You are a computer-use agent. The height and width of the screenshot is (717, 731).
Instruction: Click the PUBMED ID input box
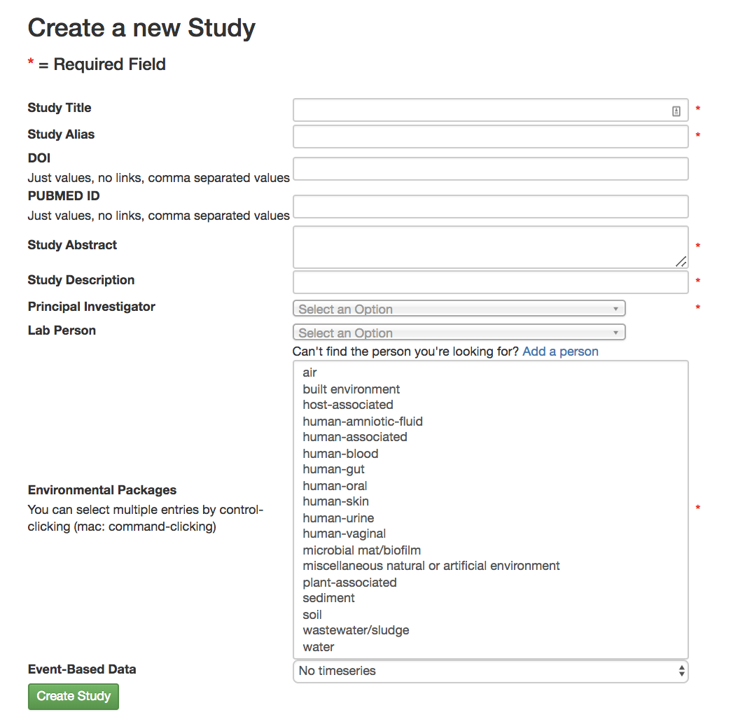[490, 206]
